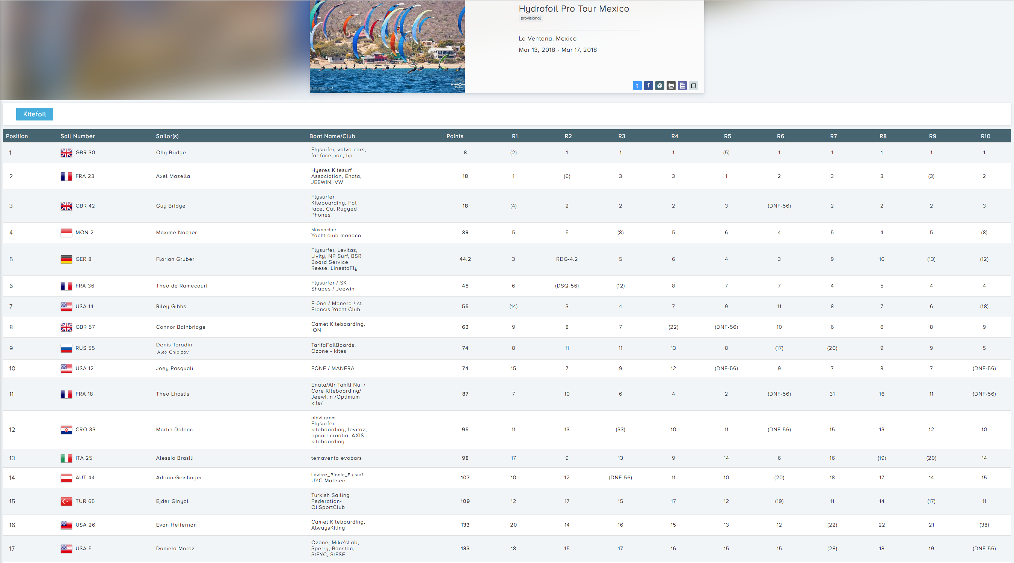1014x563 pixels.
Task: Click the copy pages icon
Action: [694, 85]
